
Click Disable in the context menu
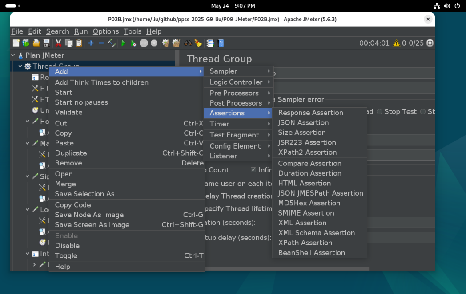127,246
